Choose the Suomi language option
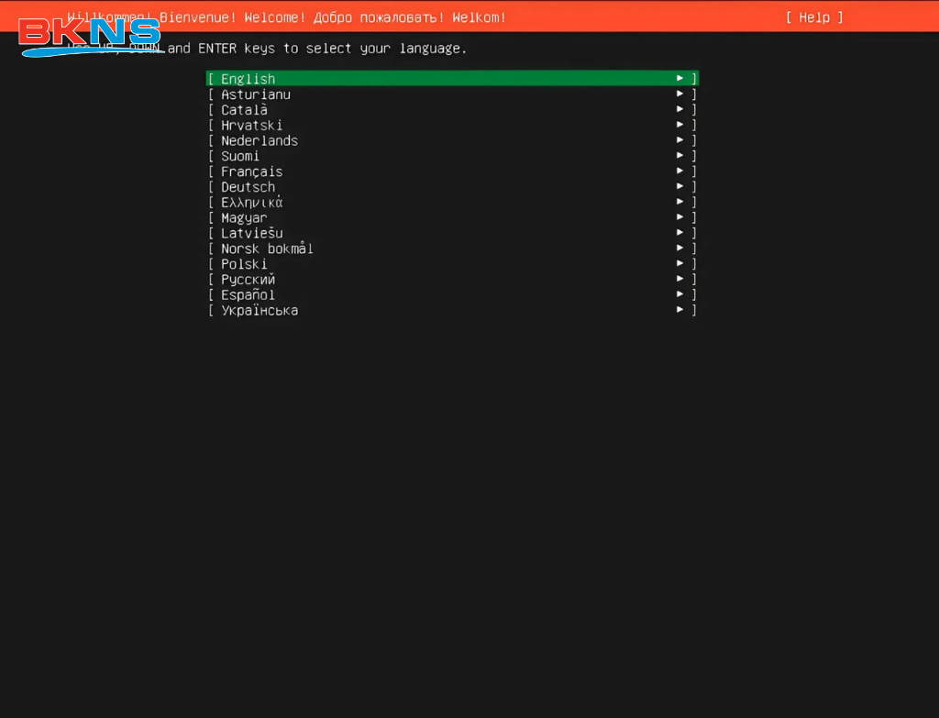Screen dimensions: 939x718 239,156
